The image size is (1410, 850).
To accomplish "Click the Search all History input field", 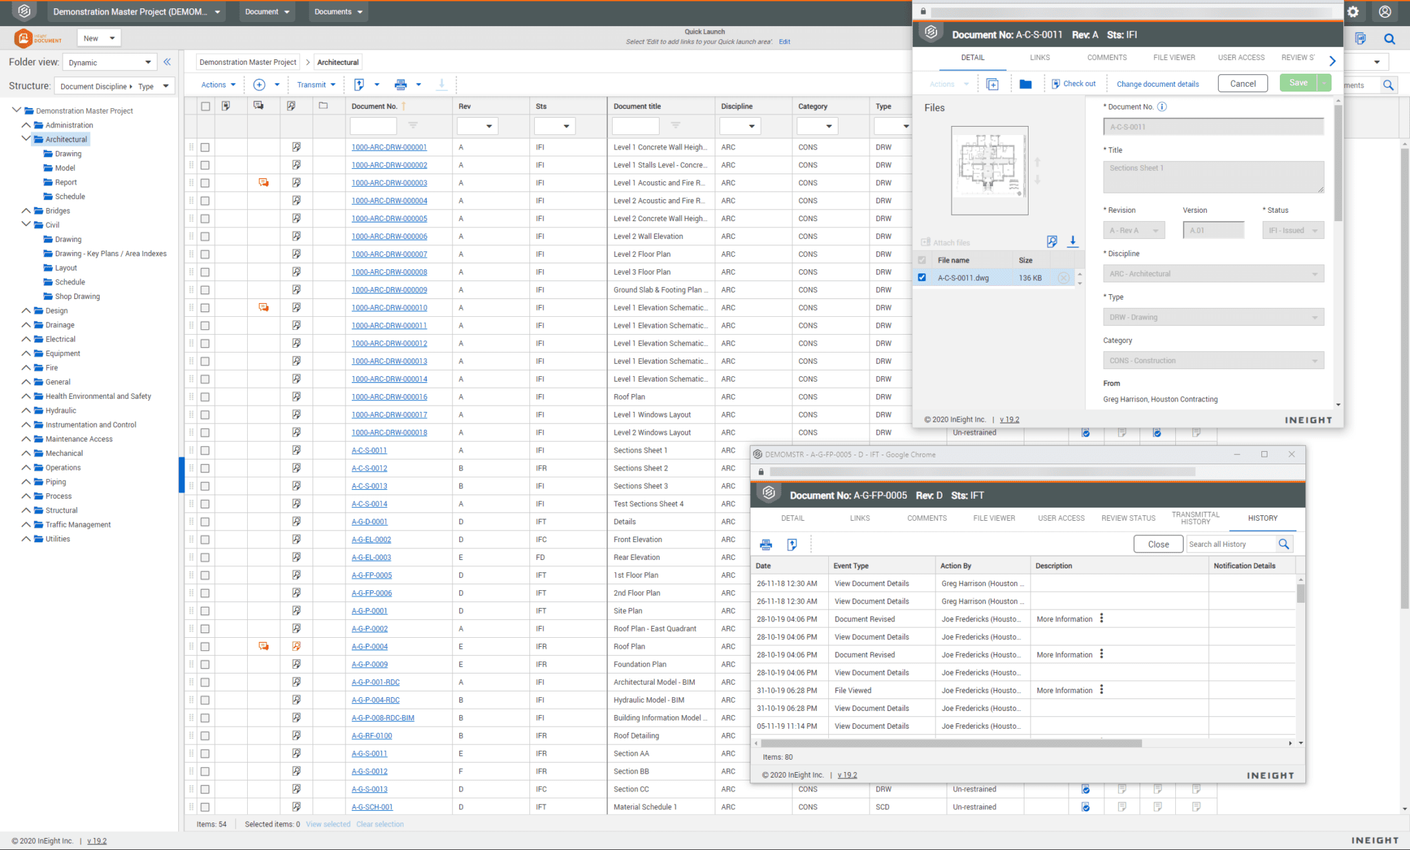I will tap(1230, 544).
